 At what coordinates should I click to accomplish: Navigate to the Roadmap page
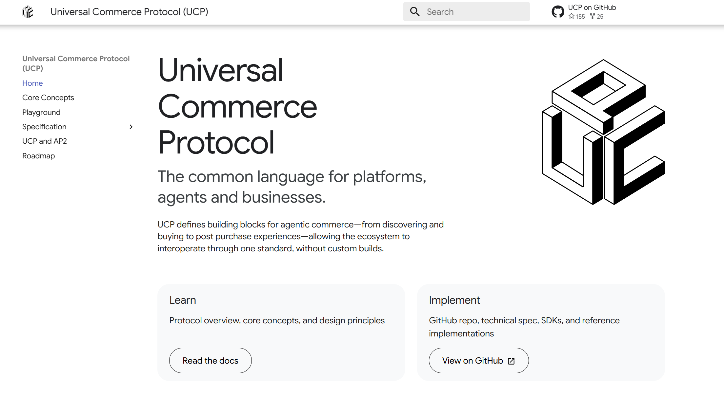click(x=39, y=156)
